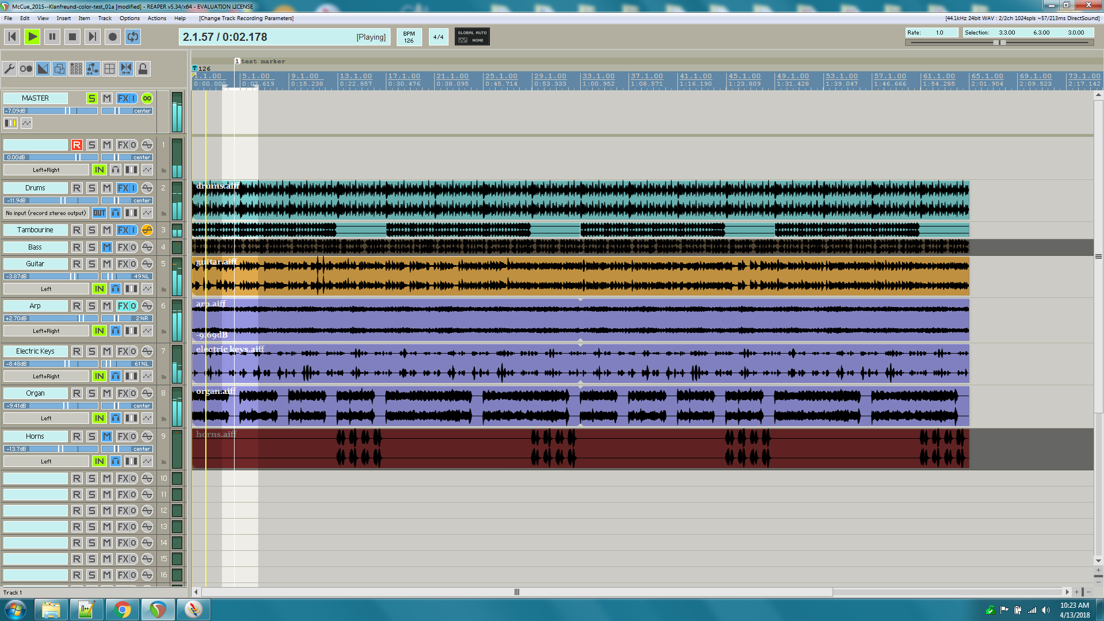The width and height of the screenshot is (1104, 621).
Task: Toggle the metronome icon in toolbar
Action: click(26, 69)
